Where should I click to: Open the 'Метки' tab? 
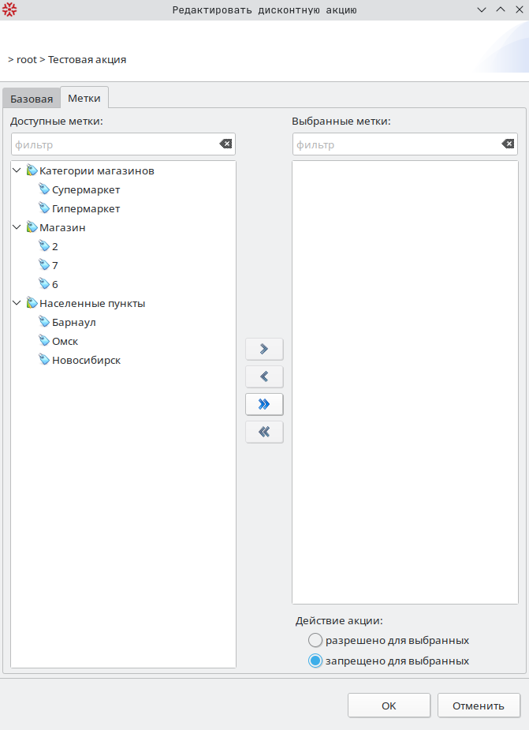click(84, 98)
